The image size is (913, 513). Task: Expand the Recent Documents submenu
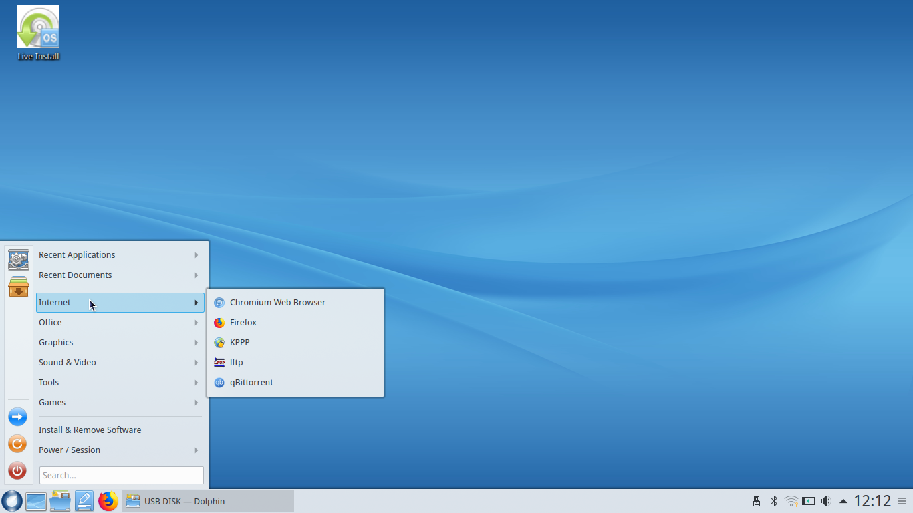click(120, 275)
